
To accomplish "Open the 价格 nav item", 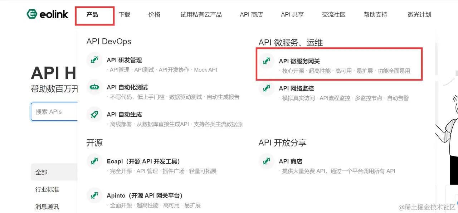I will (154, 15).
